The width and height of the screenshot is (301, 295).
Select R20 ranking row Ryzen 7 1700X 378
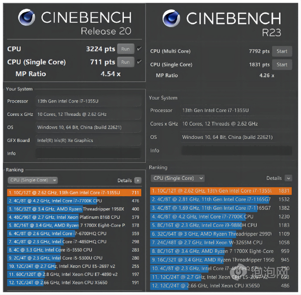point(74,225)
